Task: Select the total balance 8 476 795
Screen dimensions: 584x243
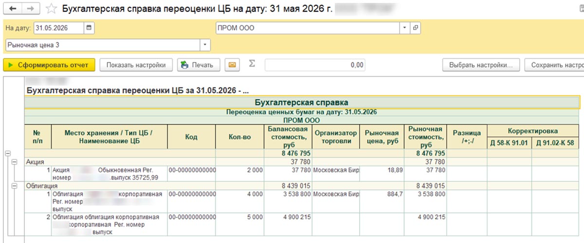Action: tap(287, 154)
